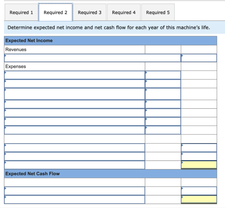The height and width of the screenshot is (208, 225).
Task: Click instruction text about expected net income
Action: (108, 27)
